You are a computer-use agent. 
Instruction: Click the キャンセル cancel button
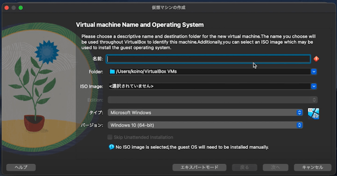pyautogui.click(x=313, y=168)
